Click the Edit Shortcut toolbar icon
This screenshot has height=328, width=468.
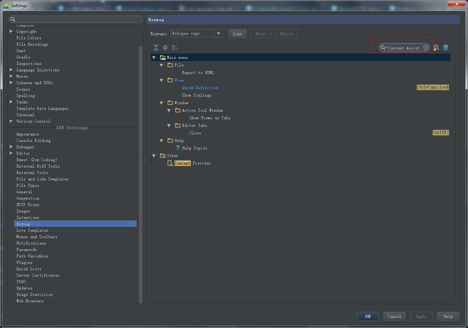point(175,48)
